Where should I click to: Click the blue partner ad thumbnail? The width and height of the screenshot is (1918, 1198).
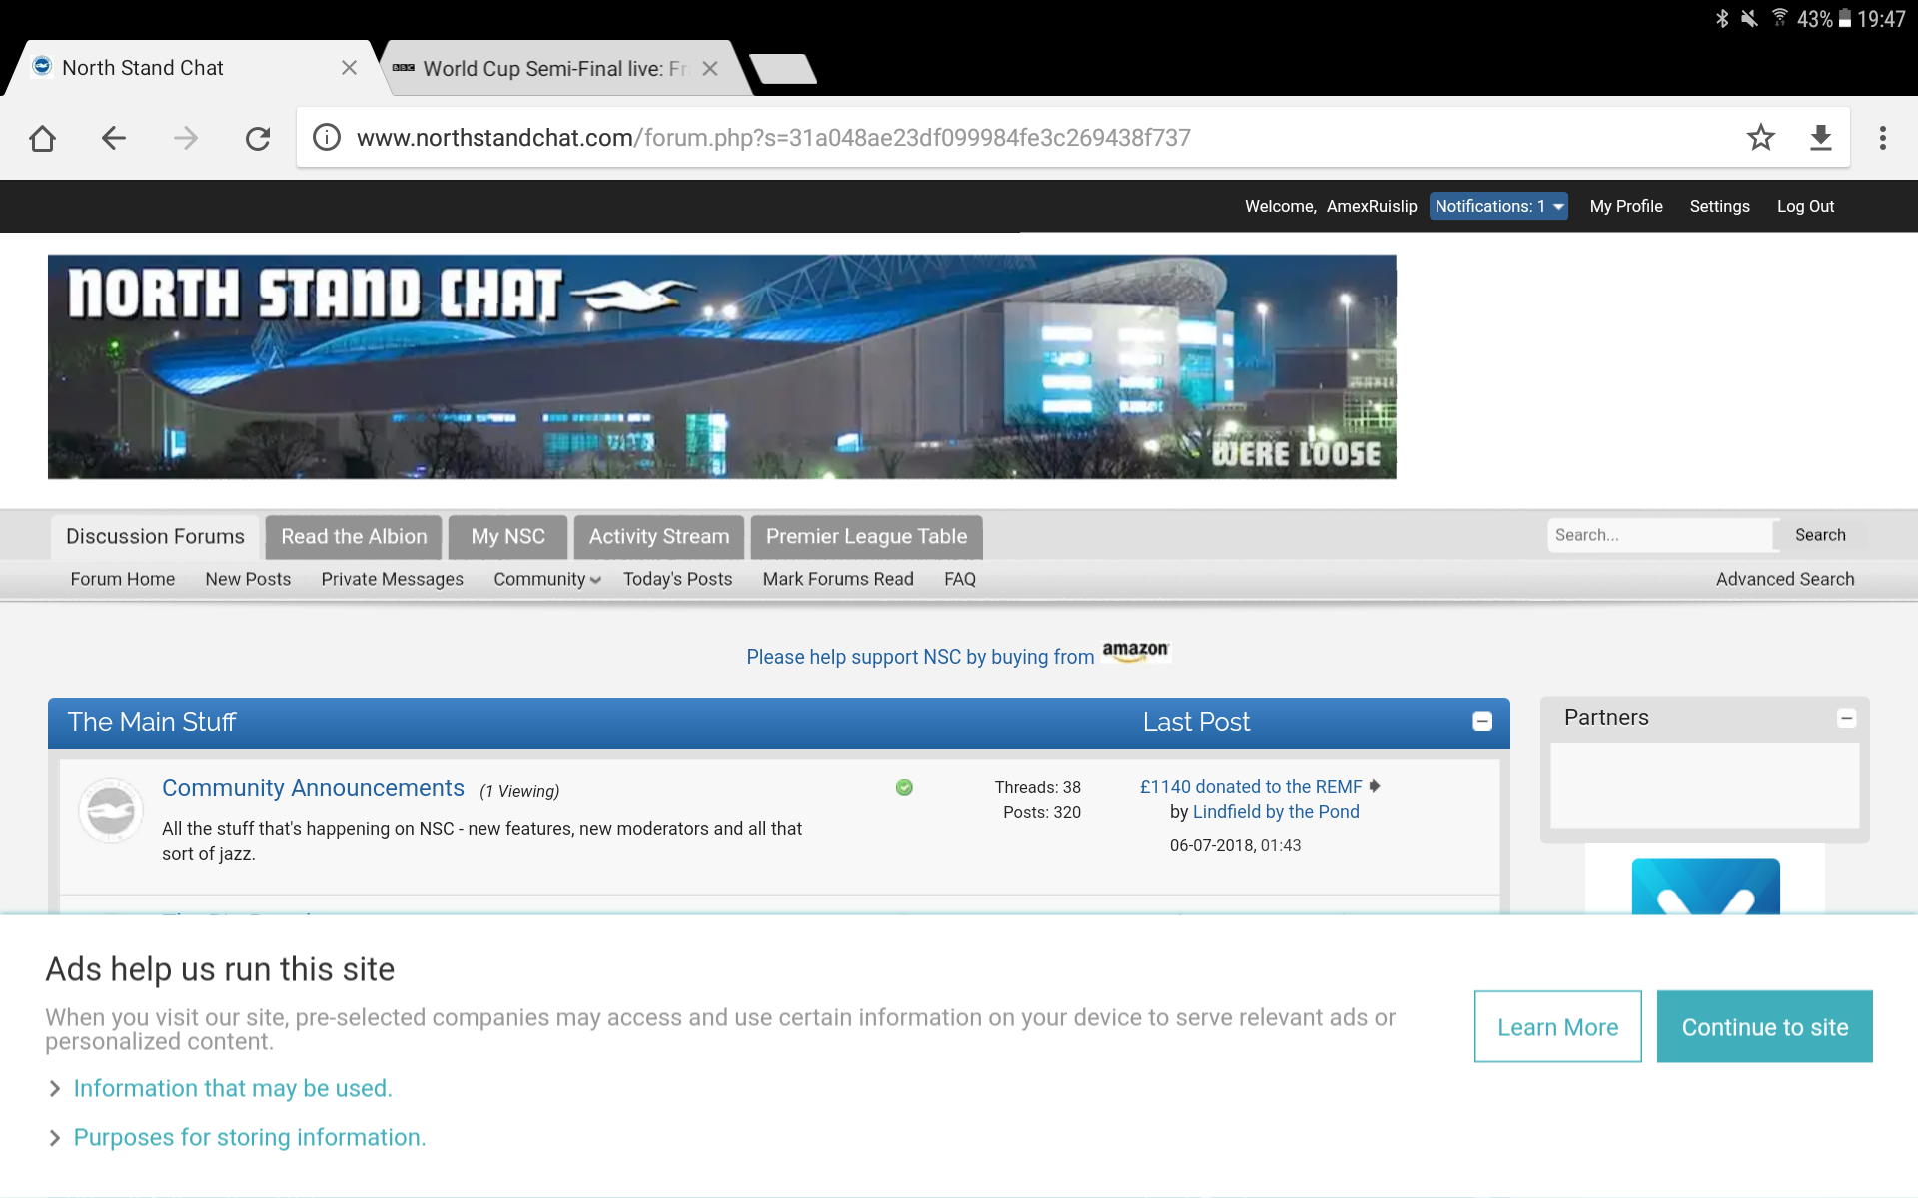(x=1705, y=886)
